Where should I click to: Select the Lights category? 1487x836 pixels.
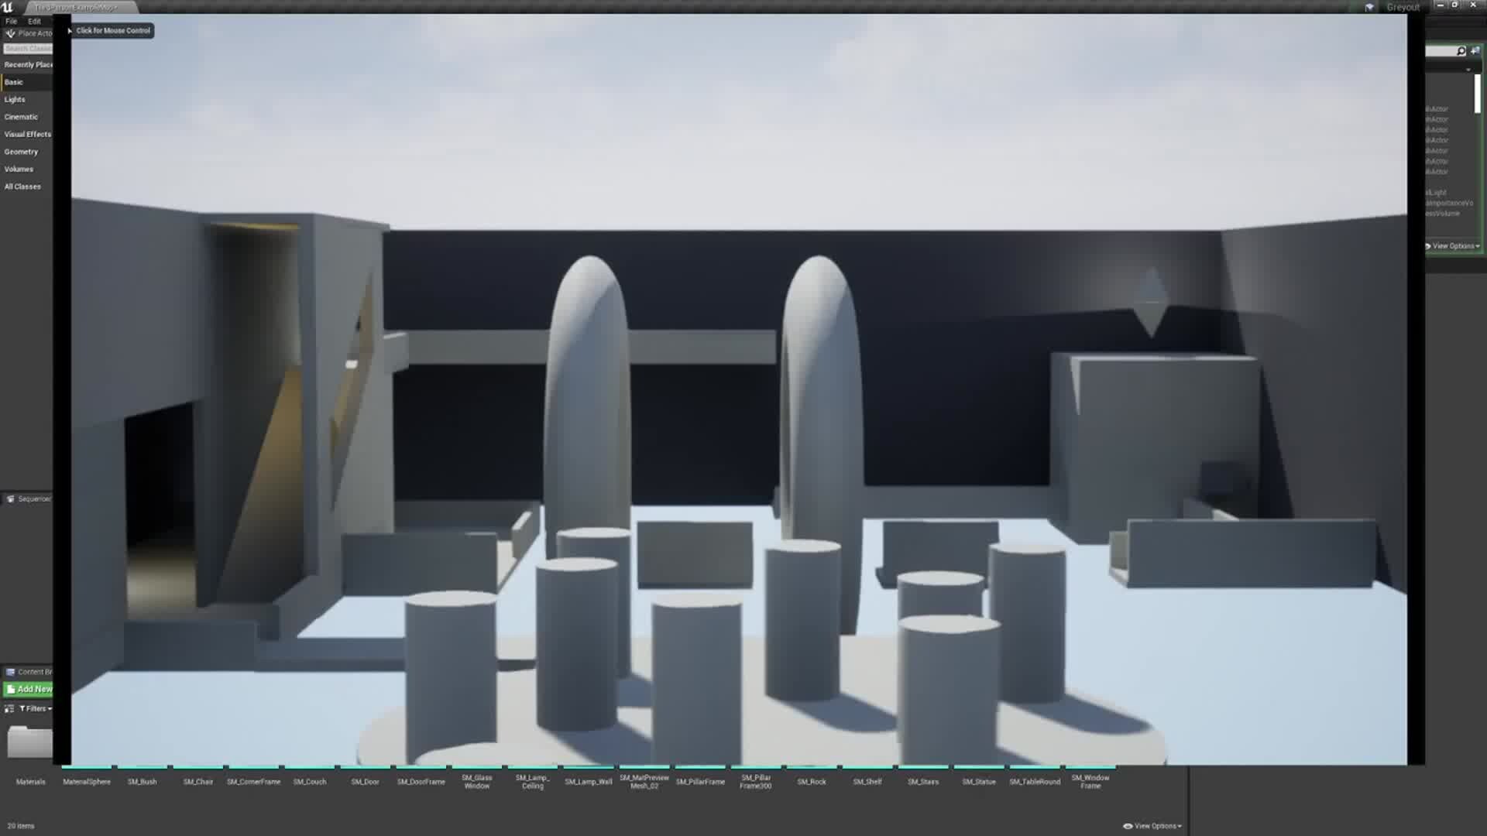15,100
